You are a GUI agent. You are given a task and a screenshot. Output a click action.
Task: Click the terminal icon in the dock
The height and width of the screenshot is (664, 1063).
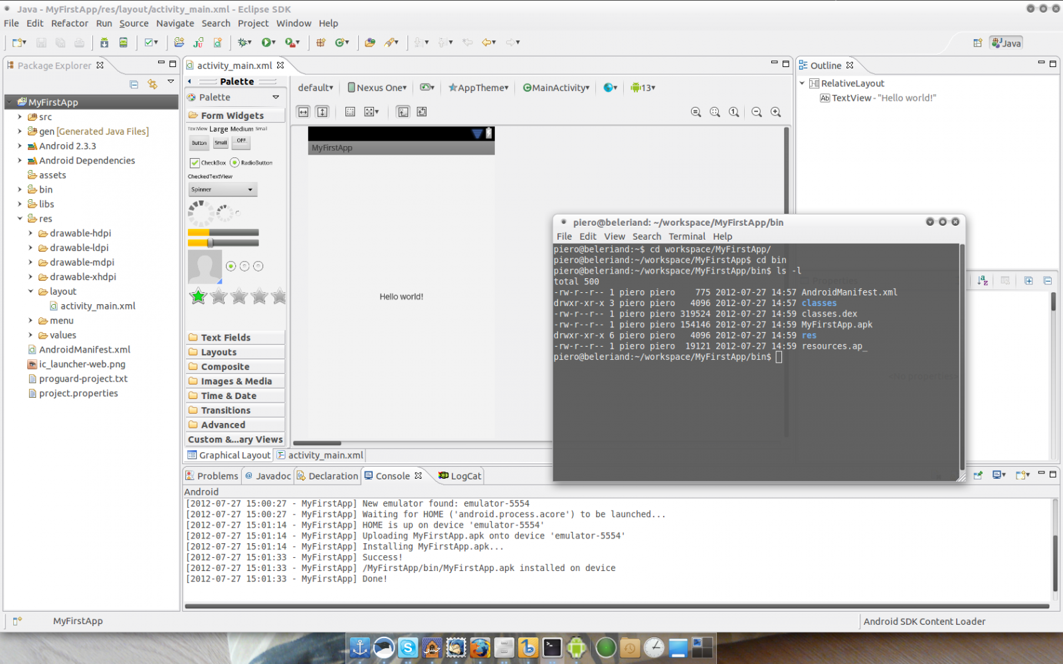coord(552,647)
